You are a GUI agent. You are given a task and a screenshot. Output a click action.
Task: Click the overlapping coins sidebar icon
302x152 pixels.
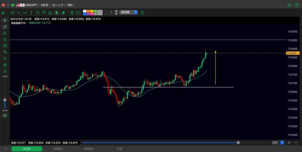[x=5, y=52]
